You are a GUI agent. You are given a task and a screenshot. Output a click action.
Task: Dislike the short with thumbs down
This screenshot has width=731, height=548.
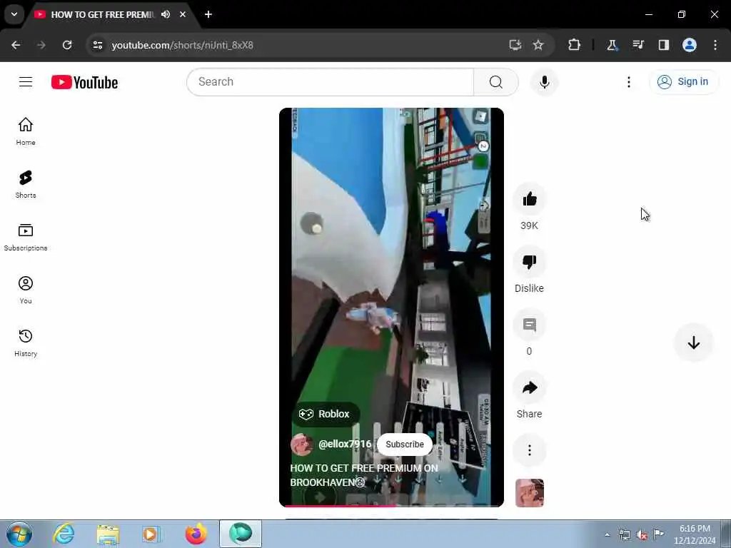coord(529,262)
